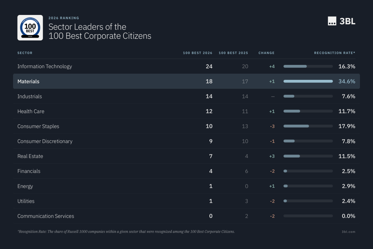Click the -1 change for Consumer Discretionary

point(272,141)
